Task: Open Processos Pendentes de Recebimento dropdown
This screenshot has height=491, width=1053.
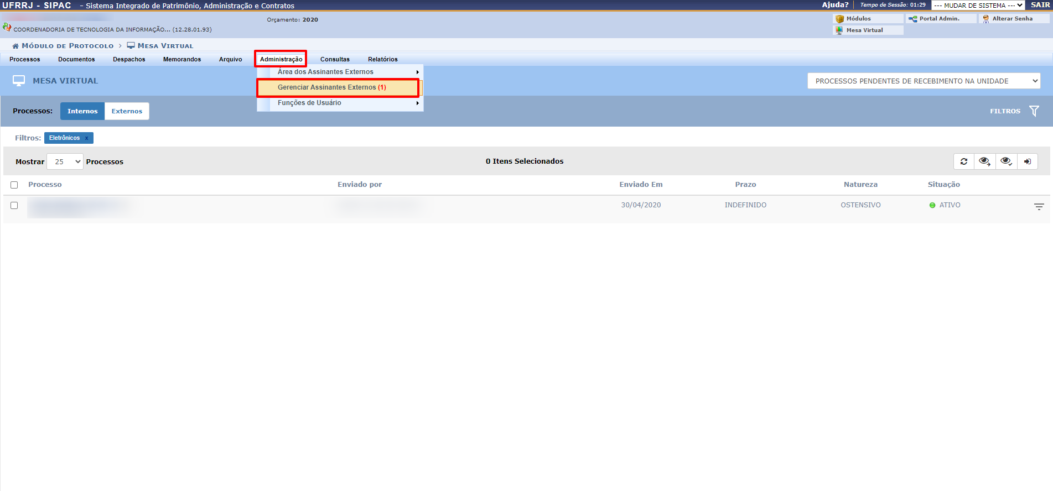Action: 924,81
